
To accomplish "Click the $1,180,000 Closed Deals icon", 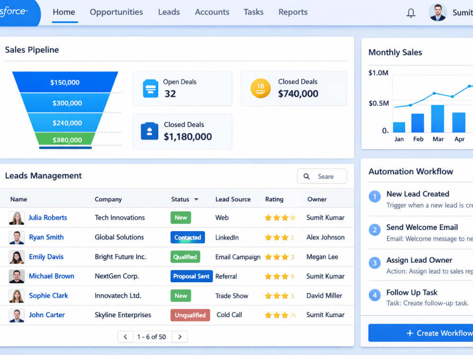I will coord(149,131).
